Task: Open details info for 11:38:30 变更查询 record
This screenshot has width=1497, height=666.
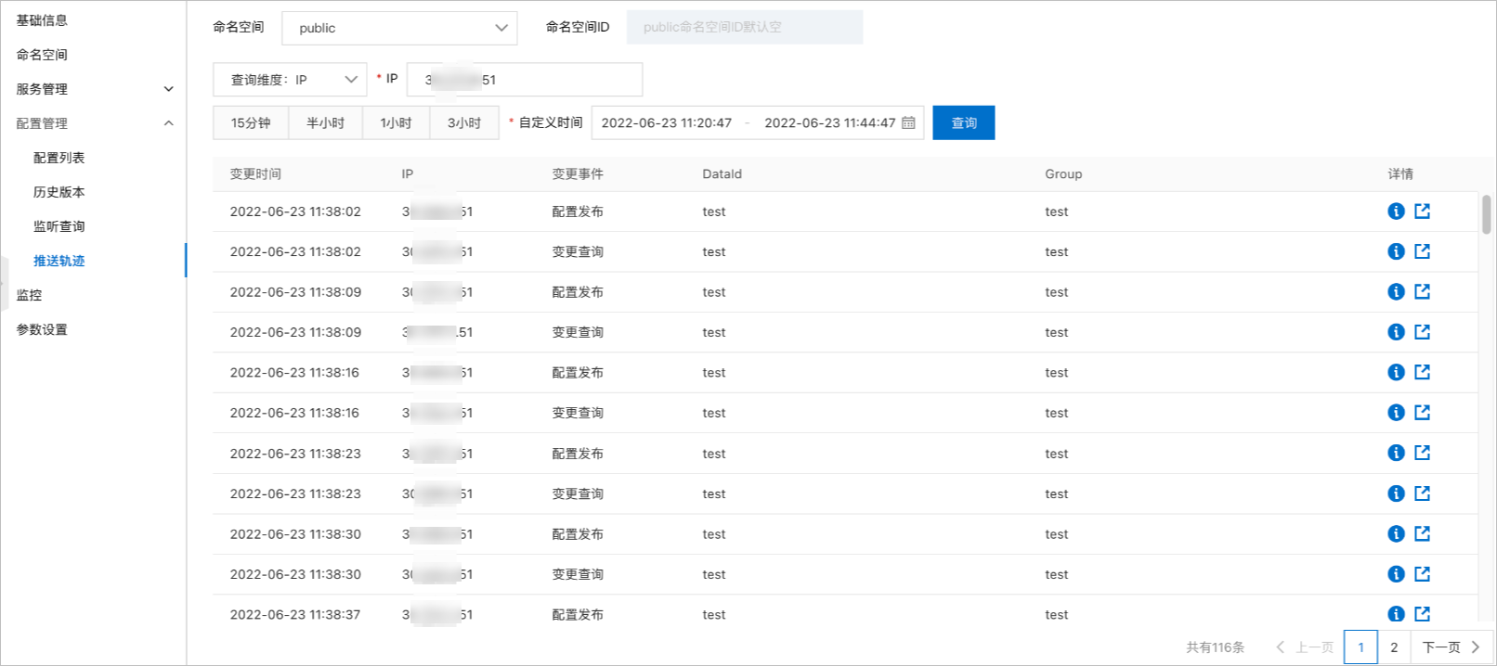Action: tap(1396, 574)
